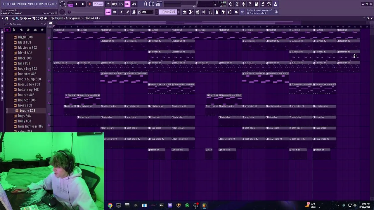This screenshot has height=210, width=374.
Task: Open the OPTIONS menu
Action: 39,4
